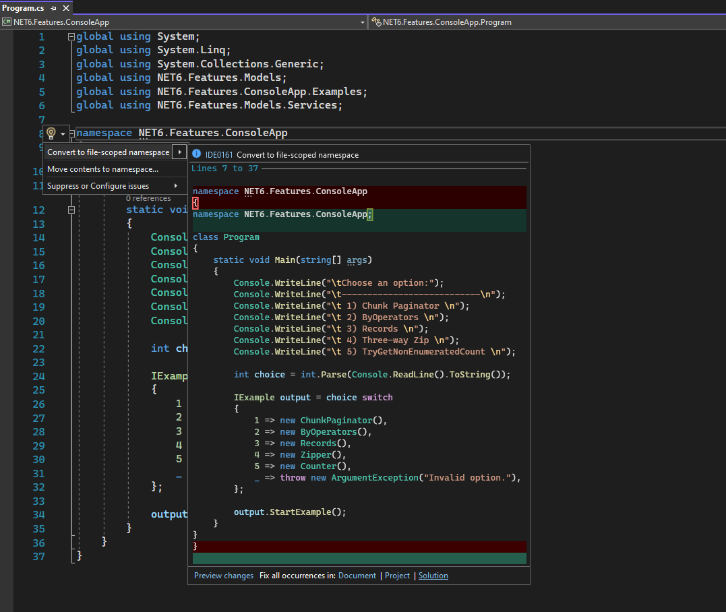Collapse the global usings region at line 1
This screenshot has height=612, width=726.
coord(71,36)
